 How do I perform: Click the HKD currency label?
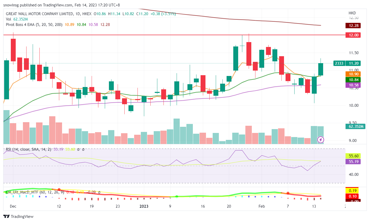(x=352, y=13)
